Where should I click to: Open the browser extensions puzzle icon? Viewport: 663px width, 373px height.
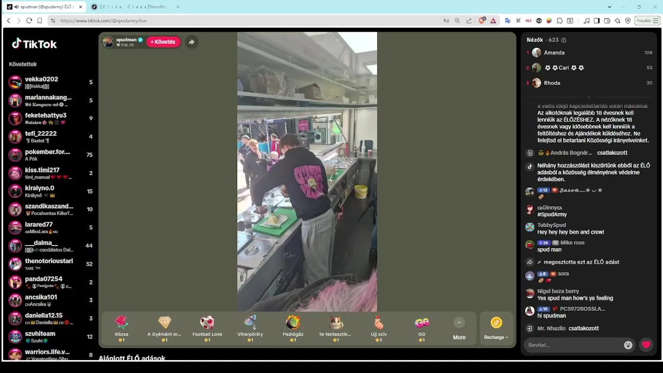[x=560, y=21]
